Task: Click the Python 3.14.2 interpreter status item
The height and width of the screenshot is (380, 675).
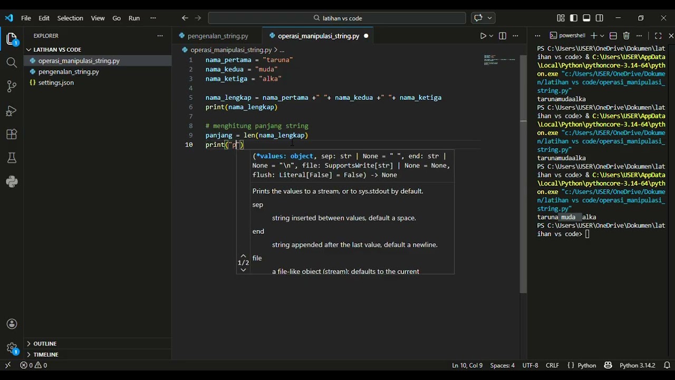Action: pos(637,365)
